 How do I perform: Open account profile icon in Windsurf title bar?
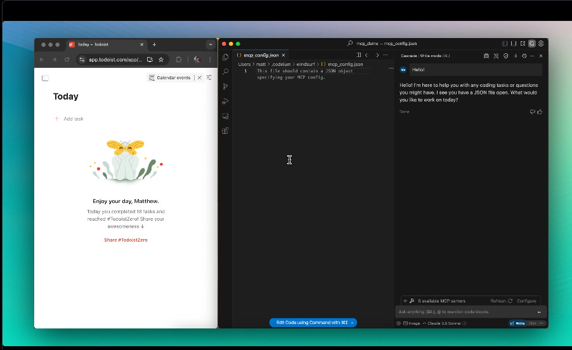(541, 43)
